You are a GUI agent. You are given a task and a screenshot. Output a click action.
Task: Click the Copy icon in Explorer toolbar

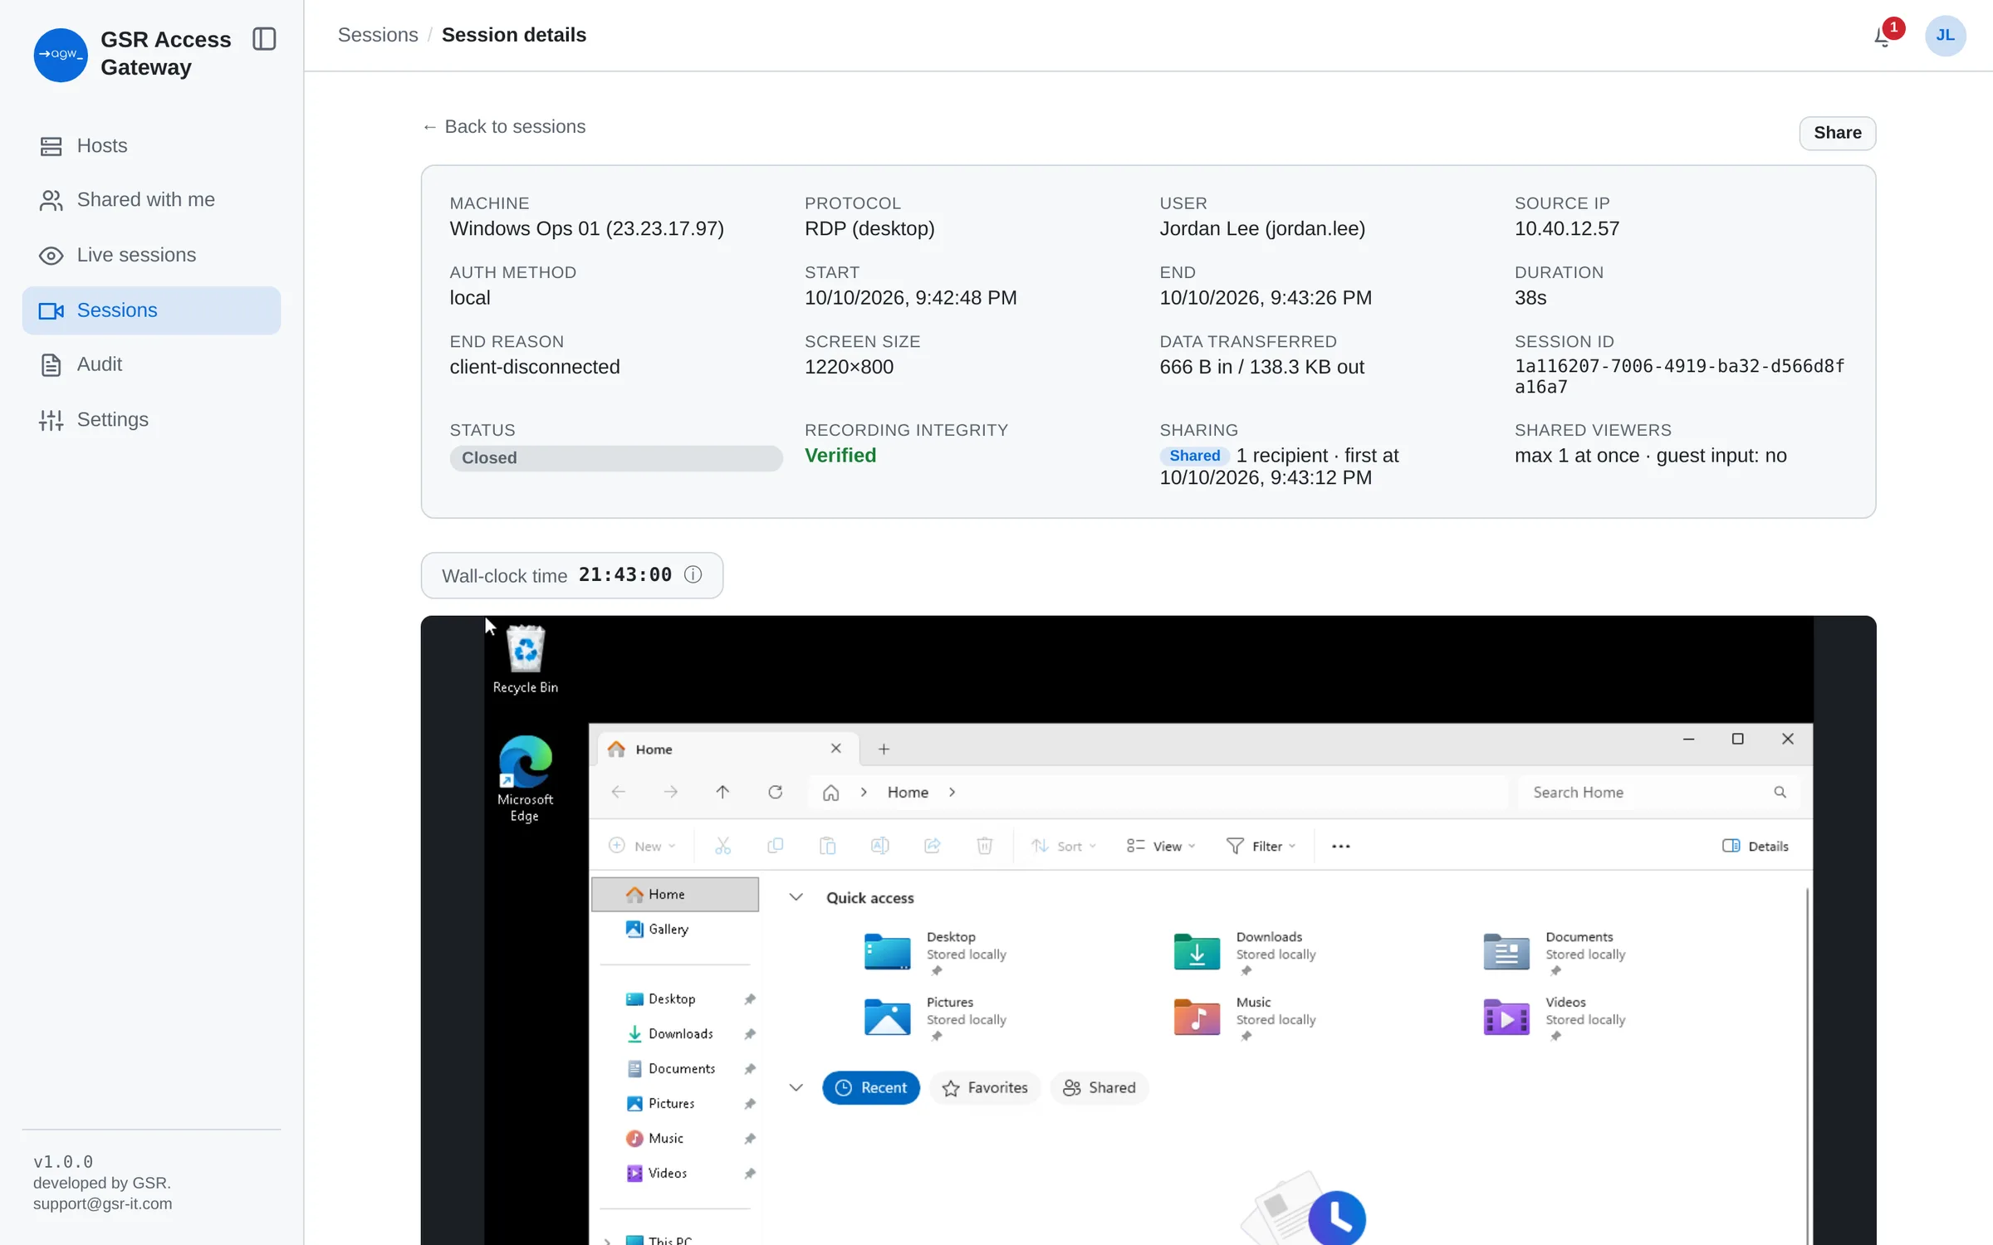click(775, 846)
